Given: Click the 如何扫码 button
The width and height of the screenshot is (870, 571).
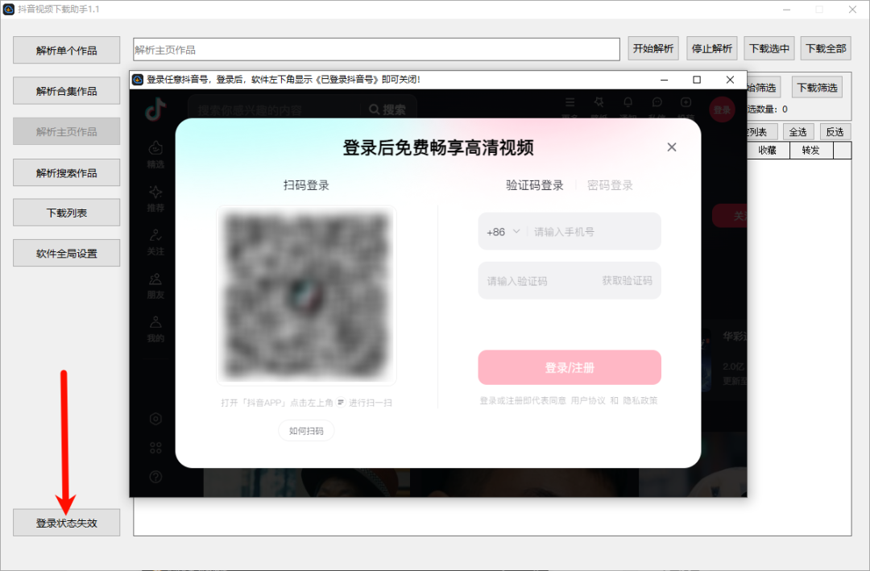Looking at the screenshot, I should tap(306, 431).
